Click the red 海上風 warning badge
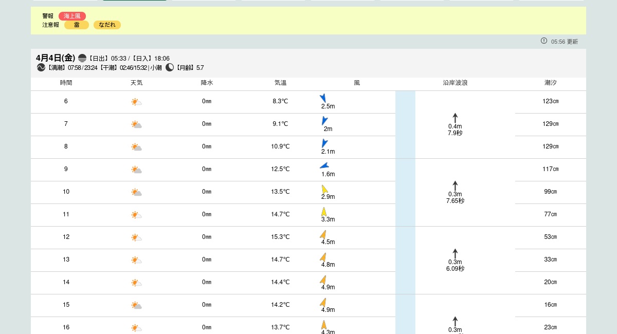The width and height of the screenshot is (617, 334). pos(72,16)
